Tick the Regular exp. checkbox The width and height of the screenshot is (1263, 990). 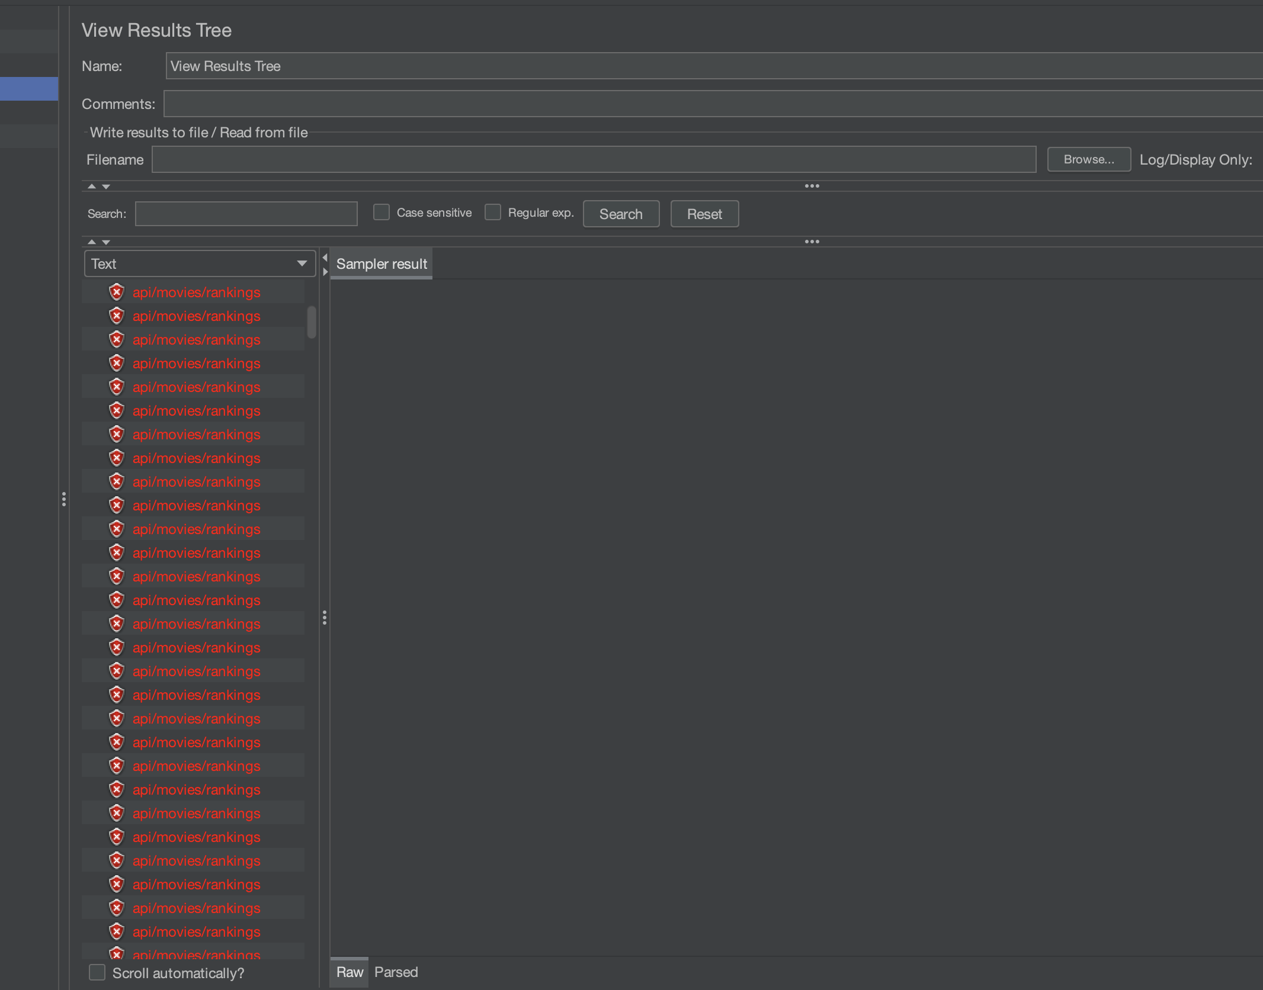(493, 213)
